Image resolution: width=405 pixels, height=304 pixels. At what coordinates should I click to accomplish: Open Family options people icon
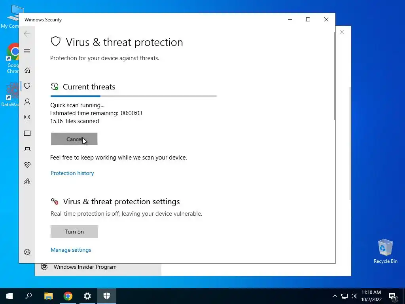(x=27, y=181)
